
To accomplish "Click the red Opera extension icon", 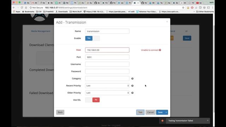I will [192, 7].
